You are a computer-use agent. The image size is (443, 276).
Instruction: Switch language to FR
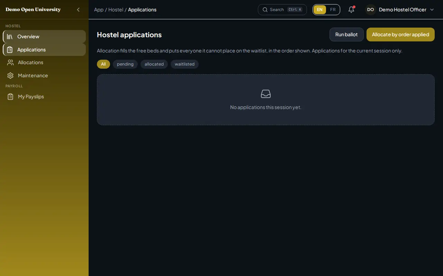333,10
